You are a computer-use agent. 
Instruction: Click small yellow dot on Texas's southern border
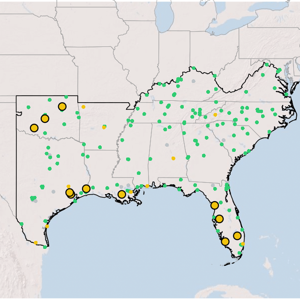[36, 243]
